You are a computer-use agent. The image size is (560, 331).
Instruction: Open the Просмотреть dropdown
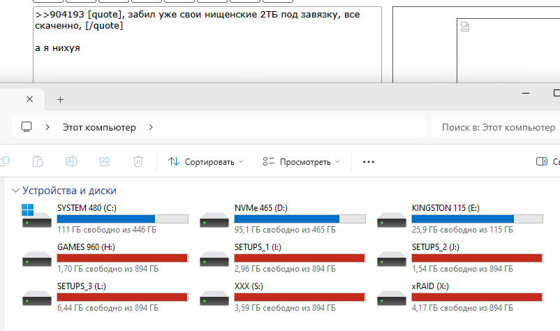(301, 161)
